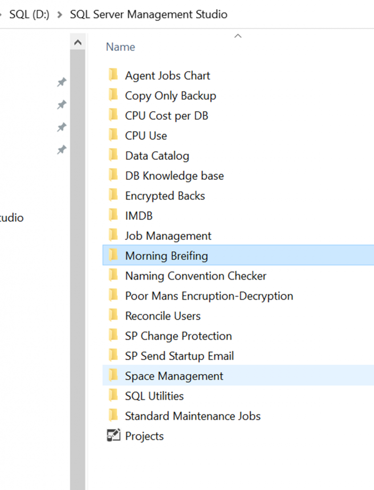Click SQL Server Management Studio breadcrumb
The width and height of the screenshot is (374, 490).
click(148, 14)
